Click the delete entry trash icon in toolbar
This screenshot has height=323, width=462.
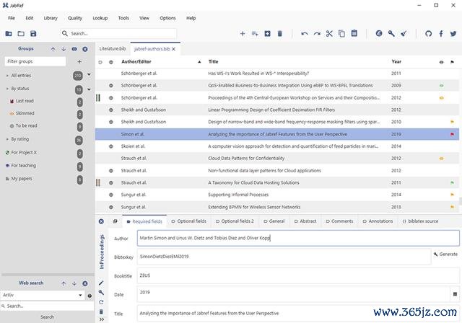(280, 33)
